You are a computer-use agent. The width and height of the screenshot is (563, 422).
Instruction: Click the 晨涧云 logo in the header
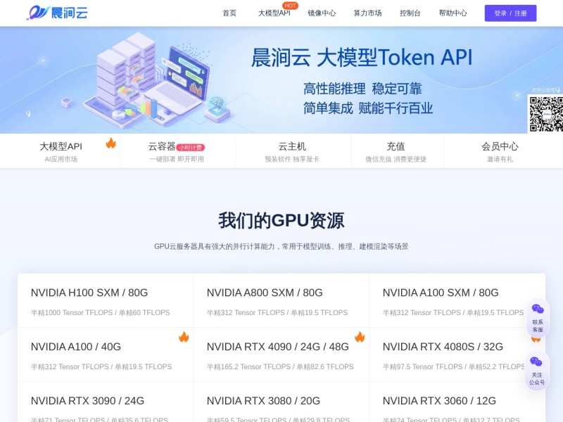tap(58, 13)
